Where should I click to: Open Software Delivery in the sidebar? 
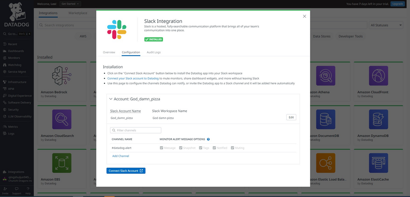pos(17,102)
